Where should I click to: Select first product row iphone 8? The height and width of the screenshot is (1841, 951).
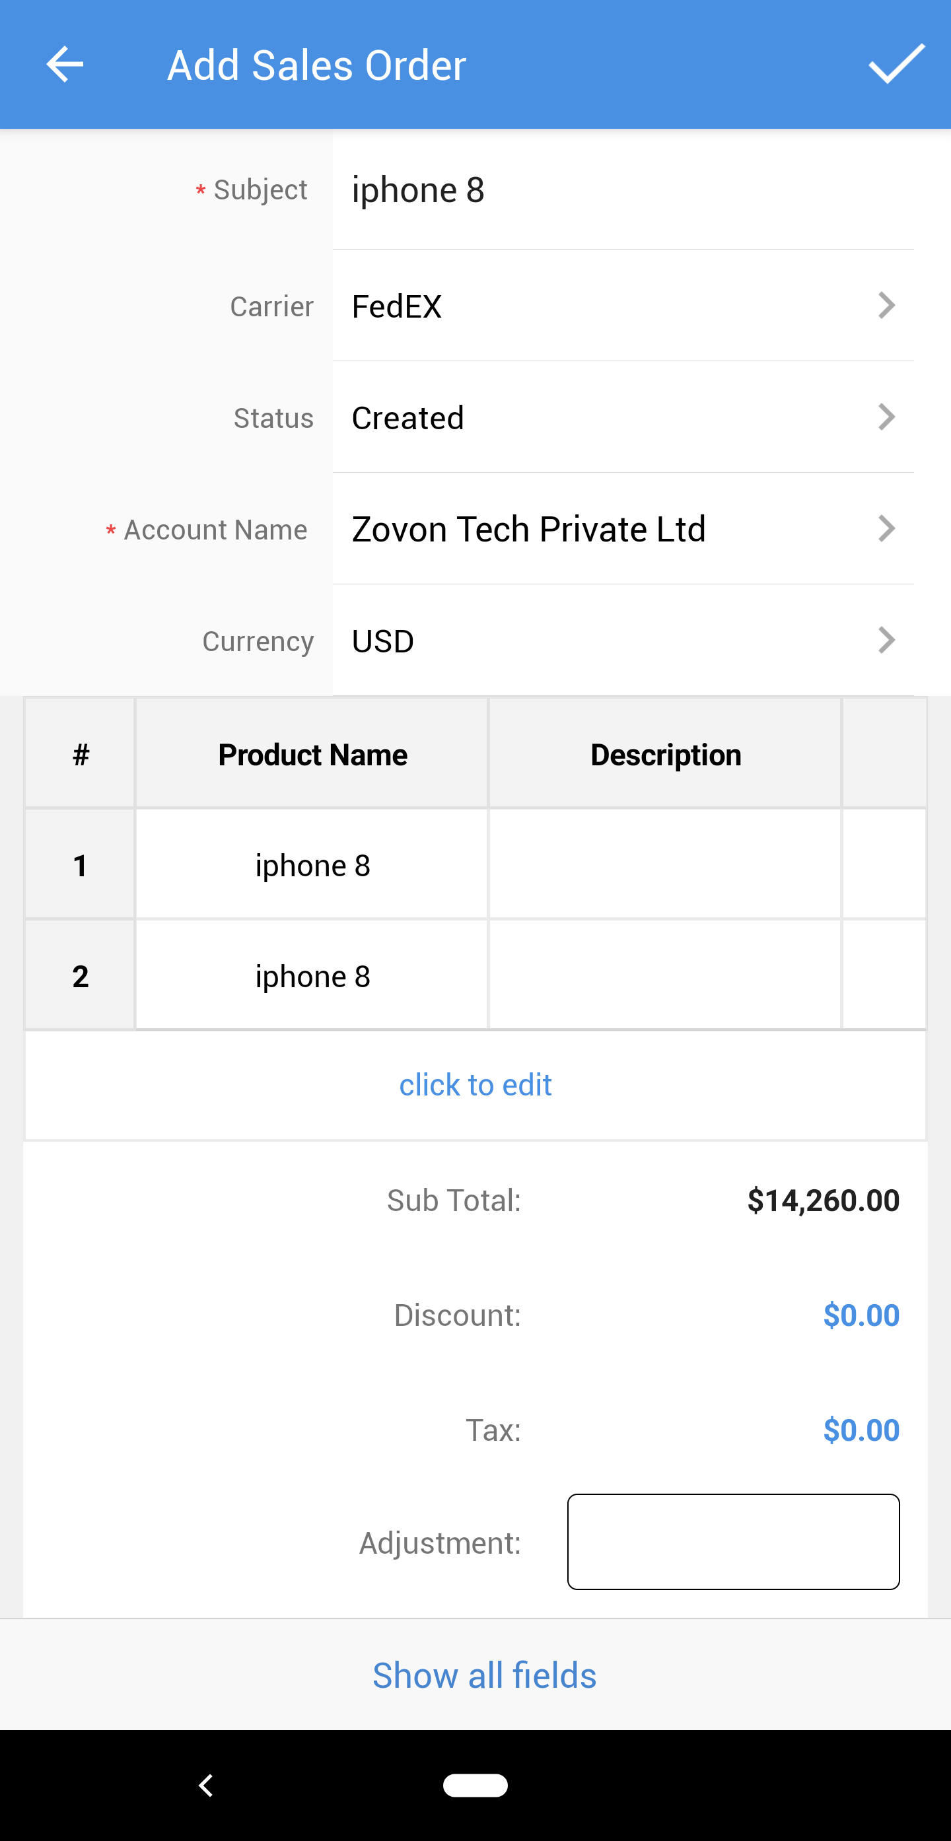[312, 866]
